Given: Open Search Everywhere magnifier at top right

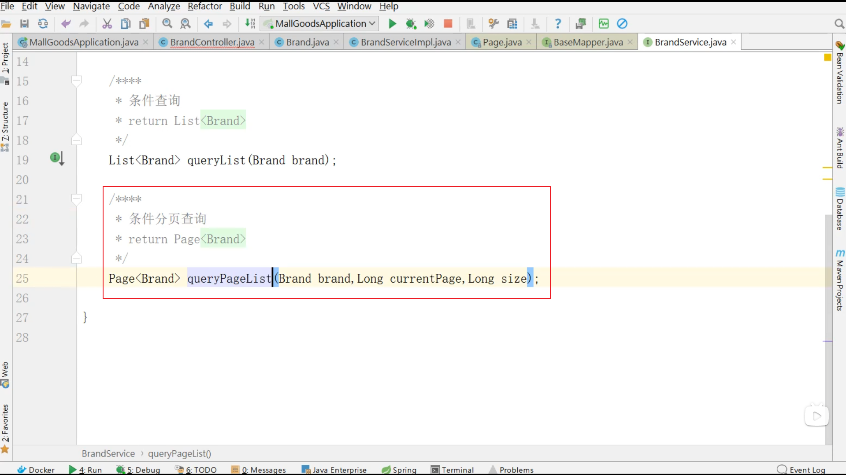Looking at the screenshot, I should pos(839,24).
